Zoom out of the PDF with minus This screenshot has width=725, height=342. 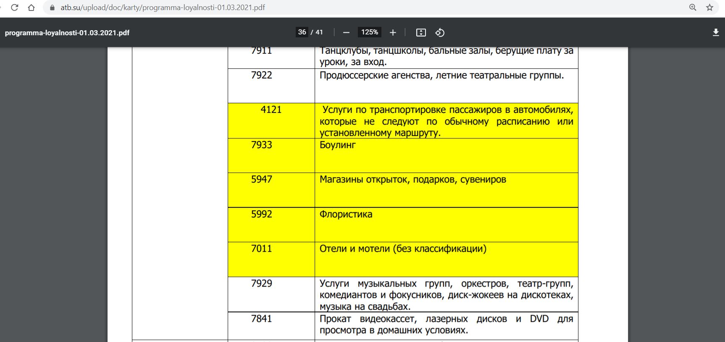click(x=346, y=32)
